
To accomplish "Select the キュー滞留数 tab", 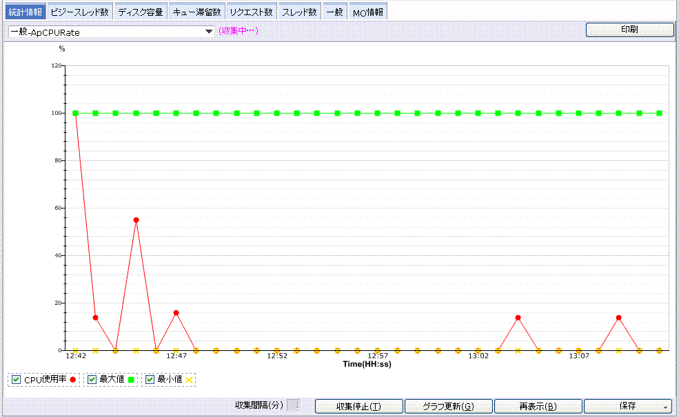I will (x=196, y=12).
